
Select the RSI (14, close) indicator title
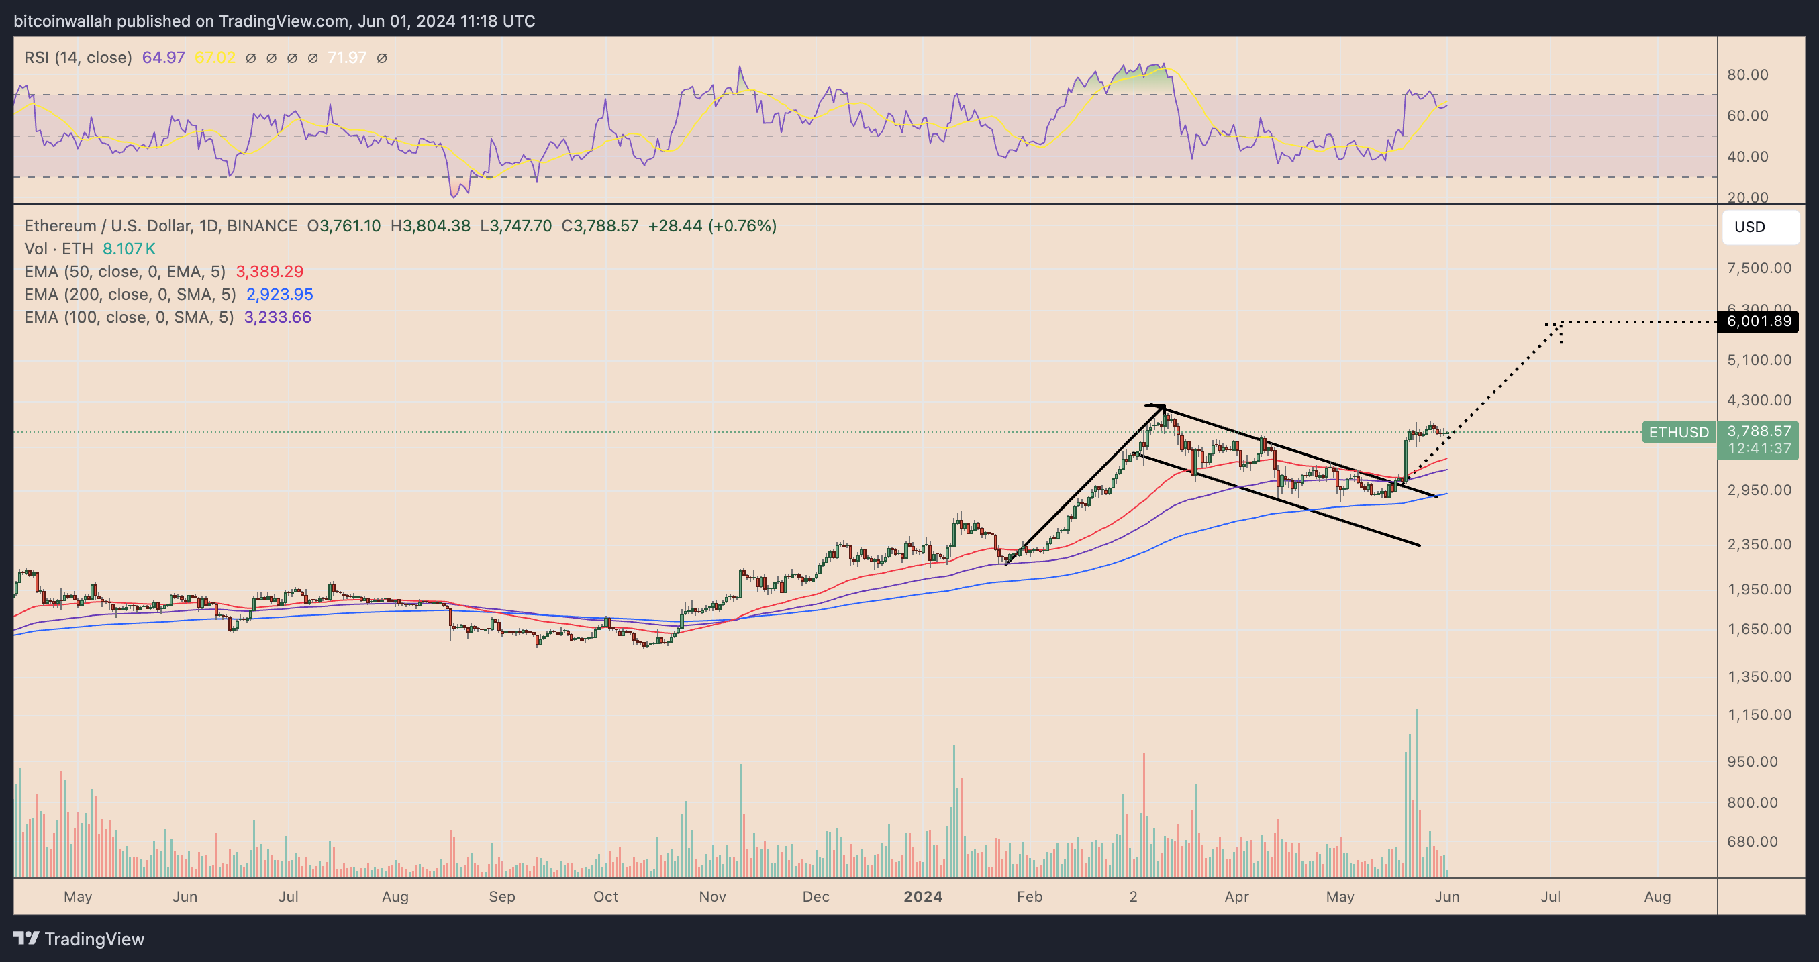[x=79, y=58]
